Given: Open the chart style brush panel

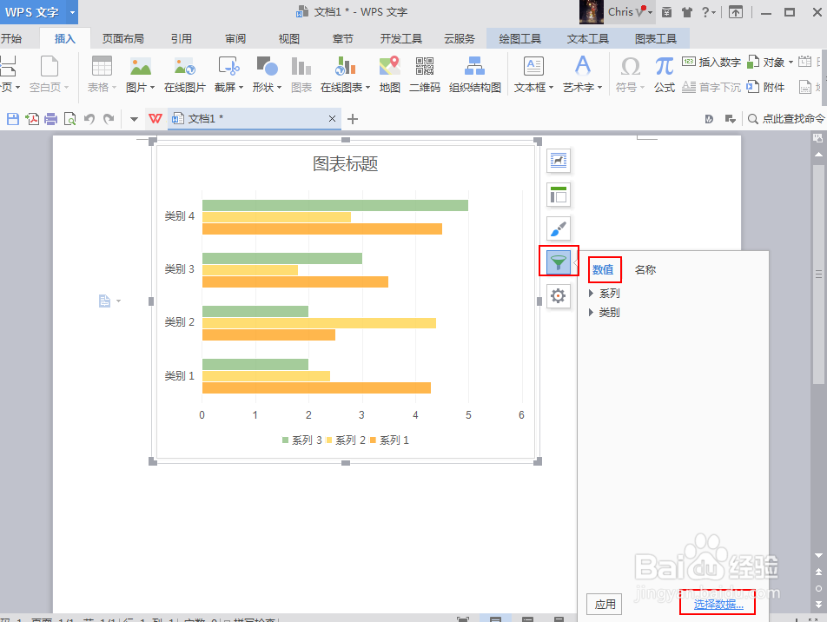Looking at the screenshot, I should tap(558, 228).
